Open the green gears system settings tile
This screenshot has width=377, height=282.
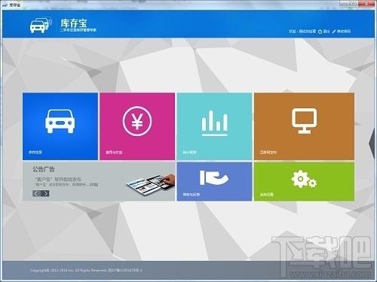click(x=304, y=181)
